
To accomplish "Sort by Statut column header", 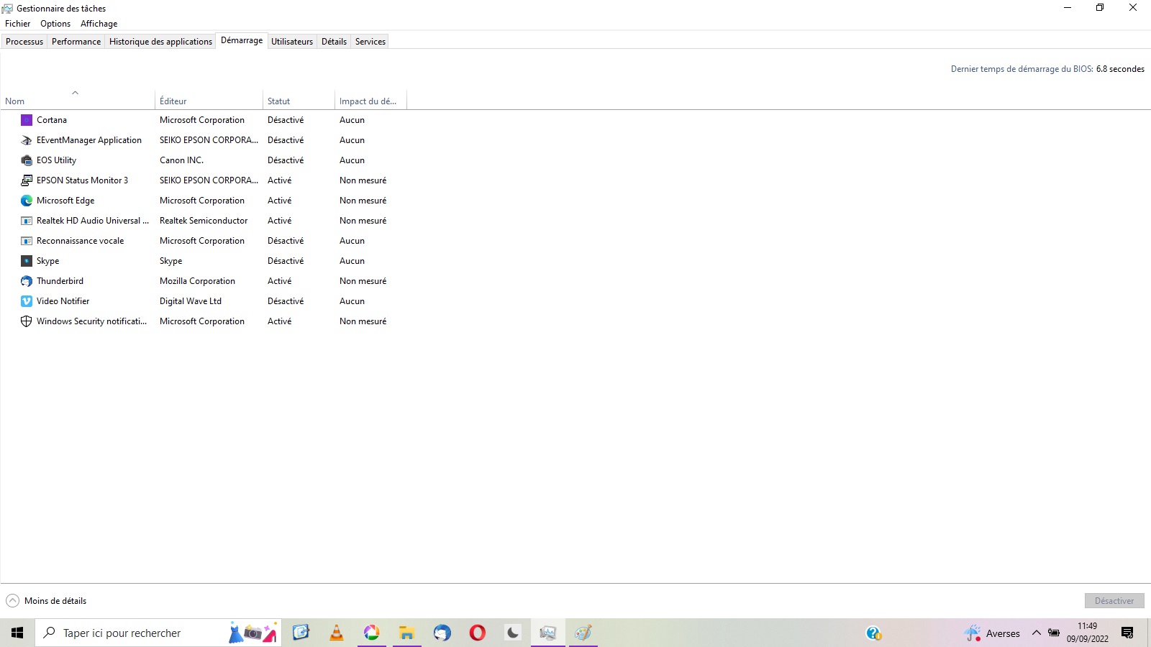I will [299, 101].
